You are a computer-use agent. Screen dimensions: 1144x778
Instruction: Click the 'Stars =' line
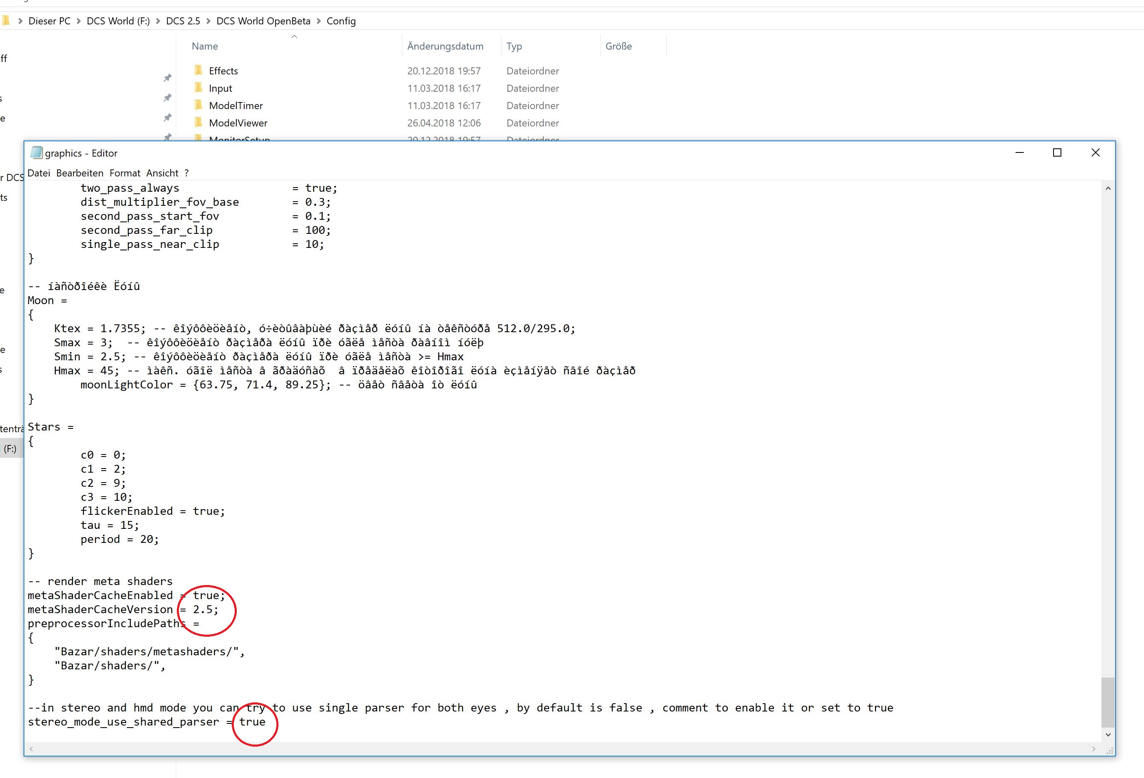click(51, 427)
